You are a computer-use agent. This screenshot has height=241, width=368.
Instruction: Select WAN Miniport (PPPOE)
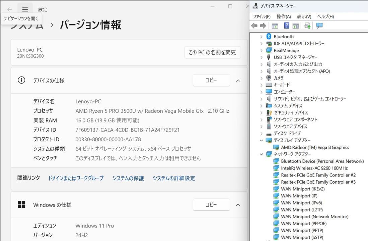pyautogui.click(x=304, y=223)
